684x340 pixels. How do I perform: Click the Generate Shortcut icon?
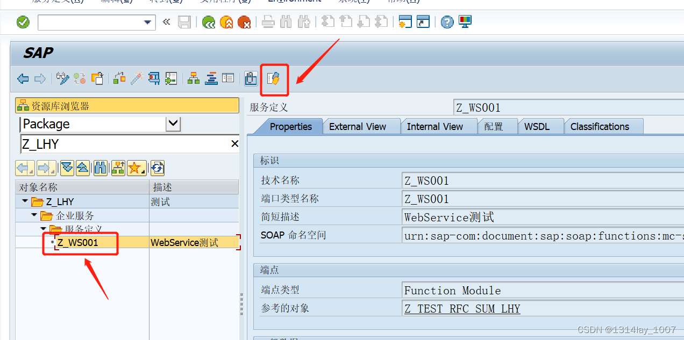(x=423, y=22)
